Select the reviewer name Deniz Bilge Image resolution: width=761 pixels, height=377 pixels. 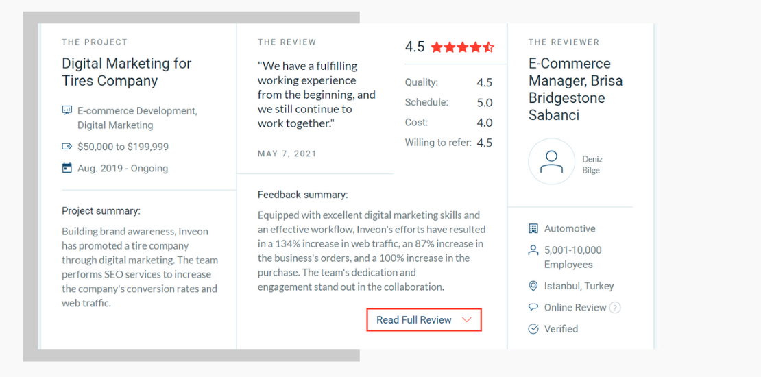(592, 165)
